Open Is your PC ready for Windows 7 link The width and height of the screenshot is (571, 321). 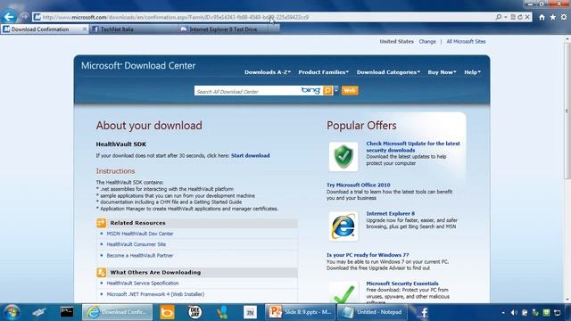[368, 255]
